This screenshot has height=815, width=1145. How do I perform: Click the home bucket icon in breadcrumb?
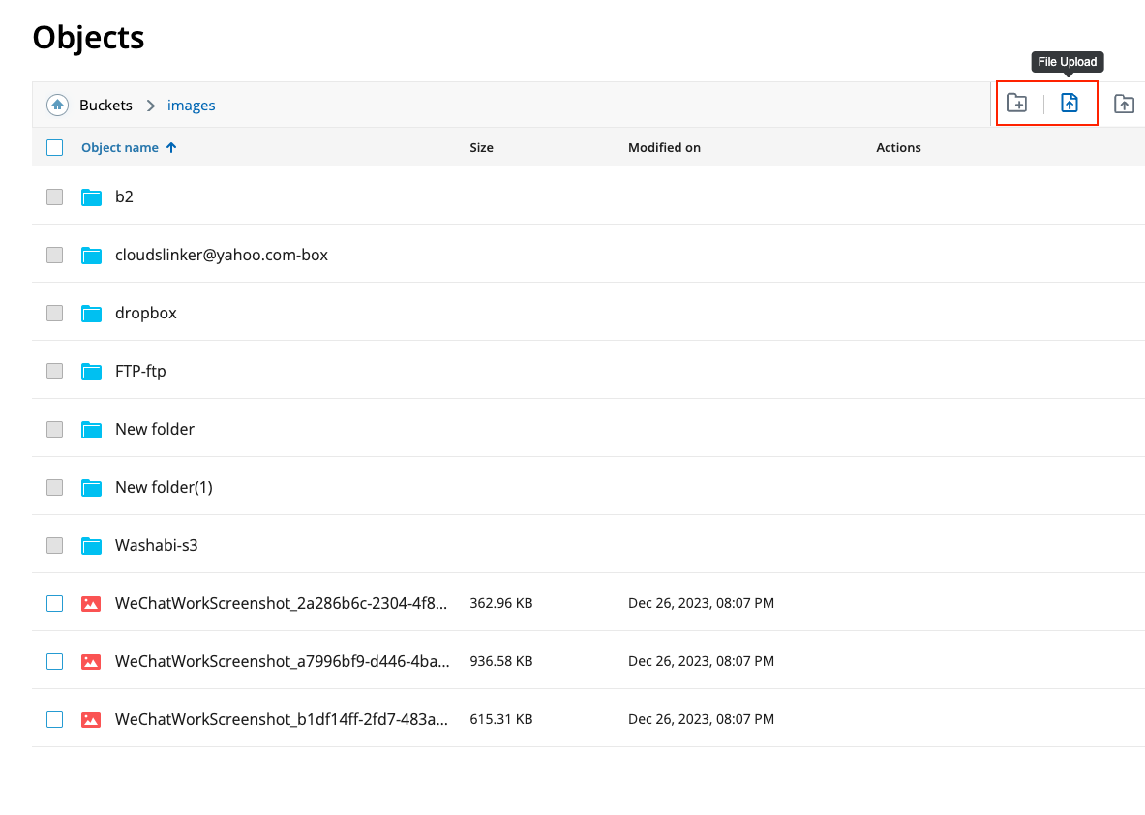[58, 105]
